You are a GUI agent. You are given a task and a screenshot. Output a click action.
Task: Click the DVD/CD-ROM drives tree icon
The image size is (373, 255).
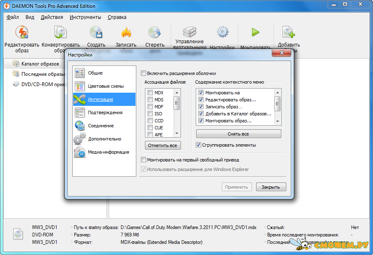pos(16,84)
